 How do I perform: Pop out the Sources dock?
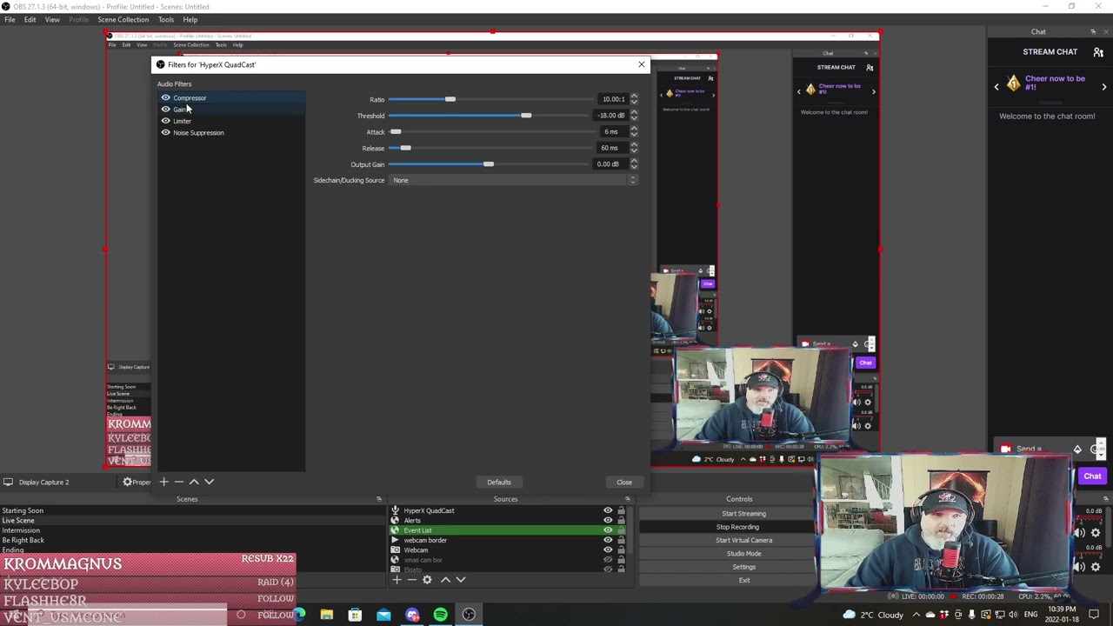627,499
